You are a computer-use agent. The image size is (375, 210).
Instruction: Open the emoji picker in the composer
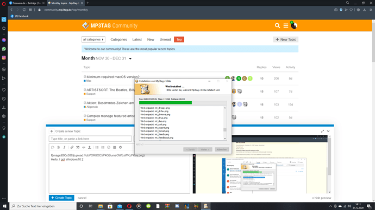(109, 147)
